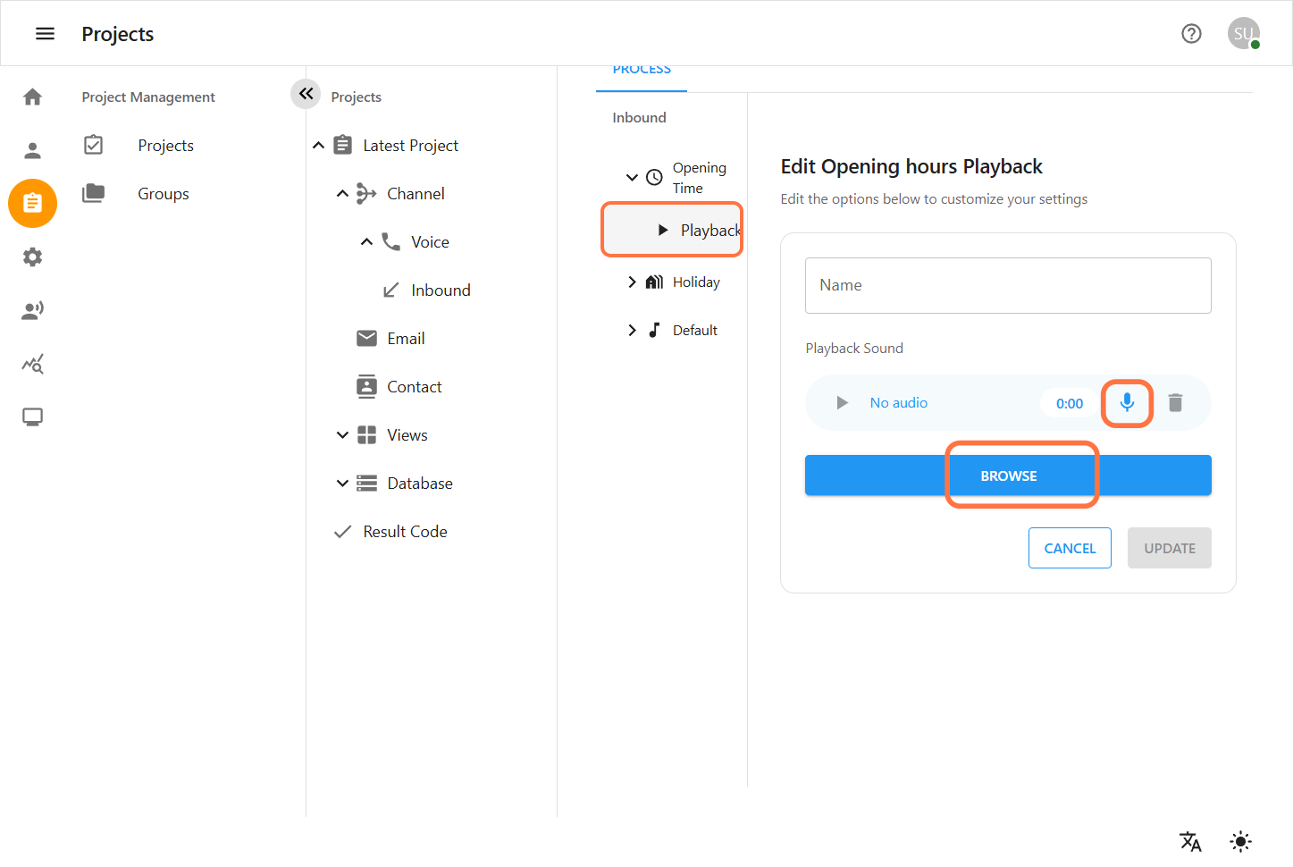
Task: Click the language translate icon
Action: (1190, 841)
